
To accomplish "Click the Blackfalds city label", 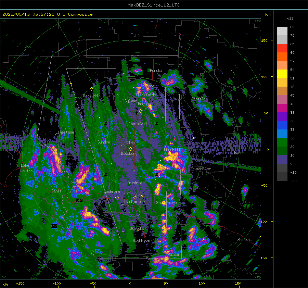I will 145,95.
